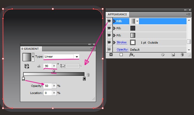The image size is (194, 115).
Task: Click angle input field showing 90
Action: 48,66
